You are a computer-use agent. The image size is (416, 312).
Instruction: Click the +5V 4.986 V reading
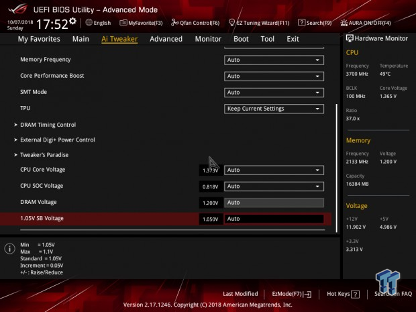388,227
